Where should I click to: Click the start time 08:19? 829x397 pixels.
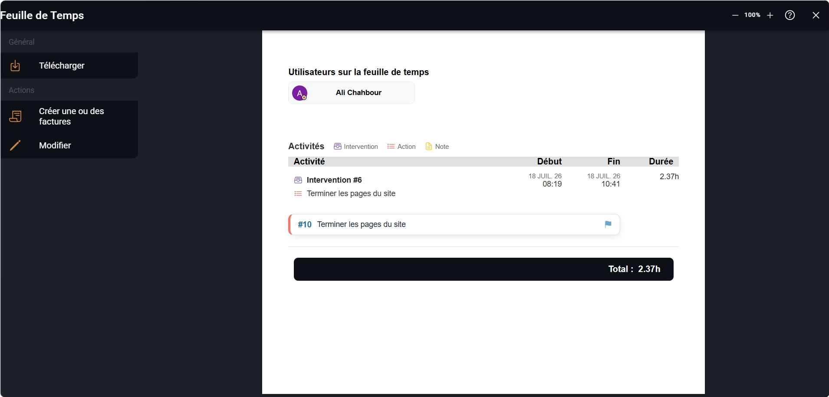click(552, 184)
